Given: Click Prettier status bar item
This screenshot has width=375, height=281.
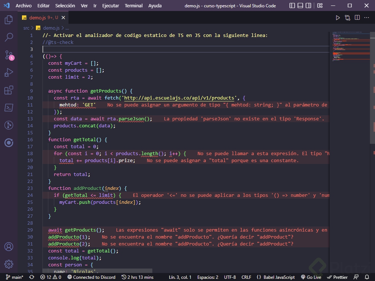Looking at the screenshot, I should click(337, 277).
